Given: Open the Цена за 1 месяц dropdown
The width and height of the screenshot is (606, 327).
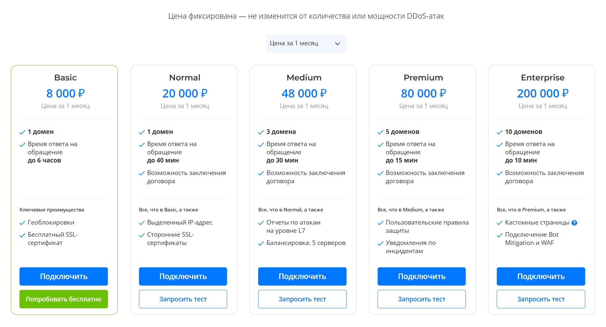Looking at the screenshot, I should (x=306, y=44).
